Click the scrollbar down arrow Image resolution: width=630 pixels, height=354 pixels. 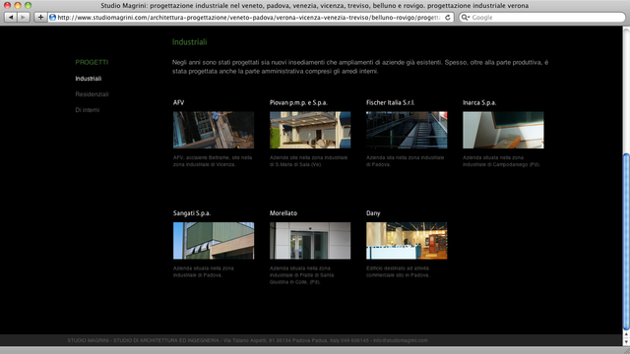coord(626,342)
